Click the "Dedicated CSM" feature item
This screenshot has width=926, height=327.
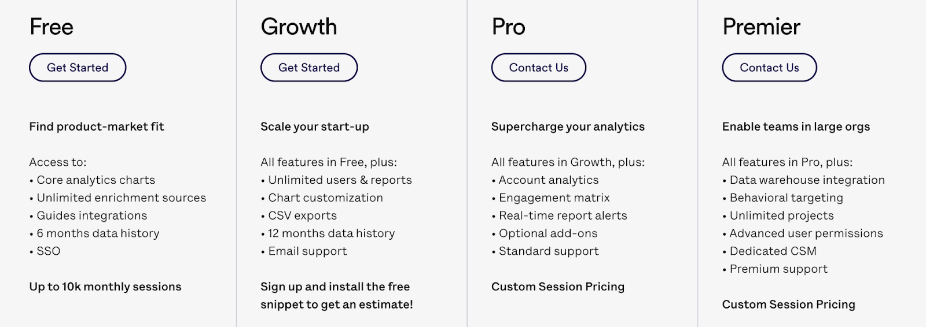click(773, 251)
